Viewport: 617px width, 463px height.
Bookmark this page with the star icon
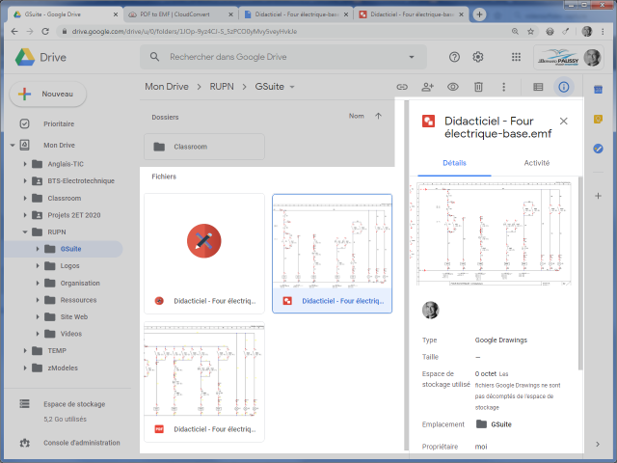[530, 32]
